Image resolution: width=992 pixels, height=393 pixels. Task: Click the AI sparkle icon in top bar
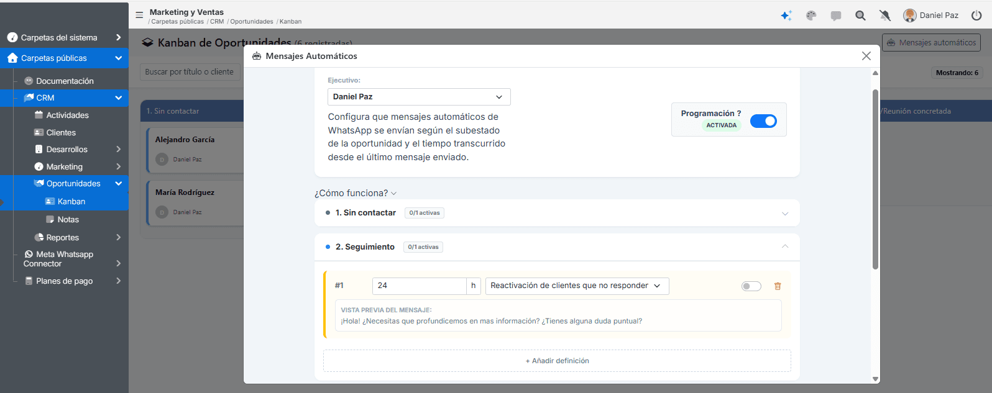[786, 16]
